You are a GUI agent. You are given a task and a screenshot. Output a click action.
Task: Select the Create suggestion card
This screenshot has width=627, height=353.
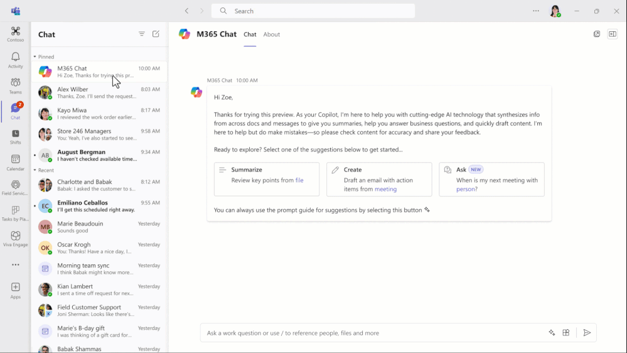[x=379, y=179]
